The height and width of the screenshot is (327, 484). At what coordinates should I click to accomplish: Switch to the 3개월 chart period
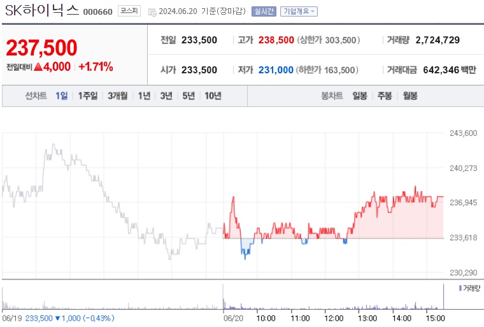point(118,96)
